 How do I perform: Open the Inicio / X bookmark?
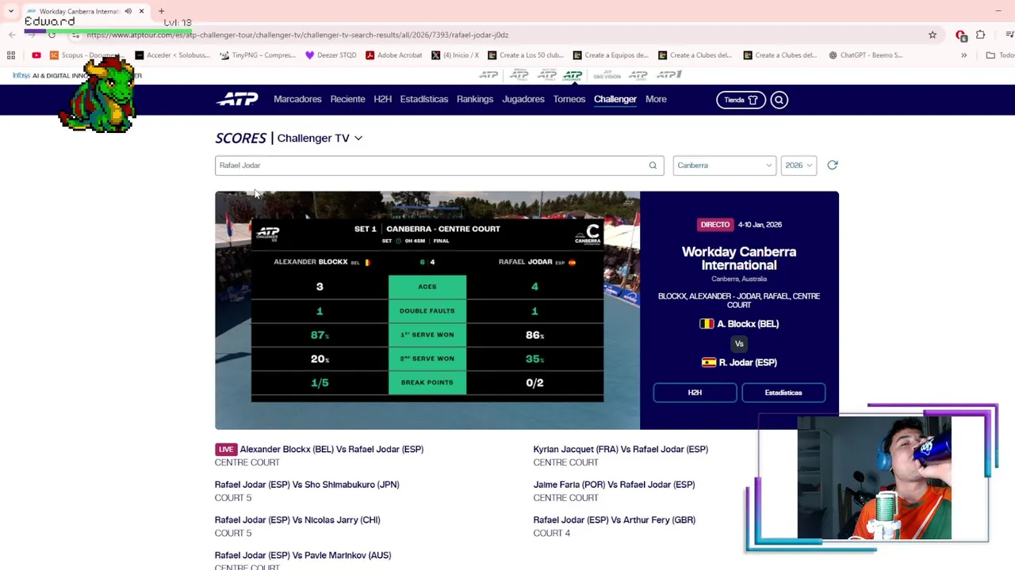pyautogui.click(x=455, y=55)
